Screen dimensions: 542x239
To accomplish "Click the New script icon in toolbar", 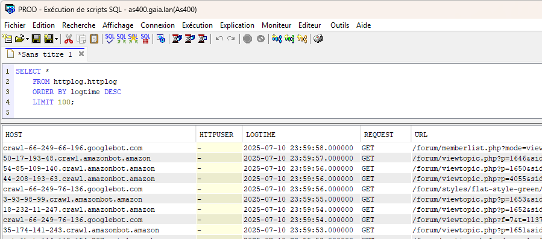I will coord(7,39).
